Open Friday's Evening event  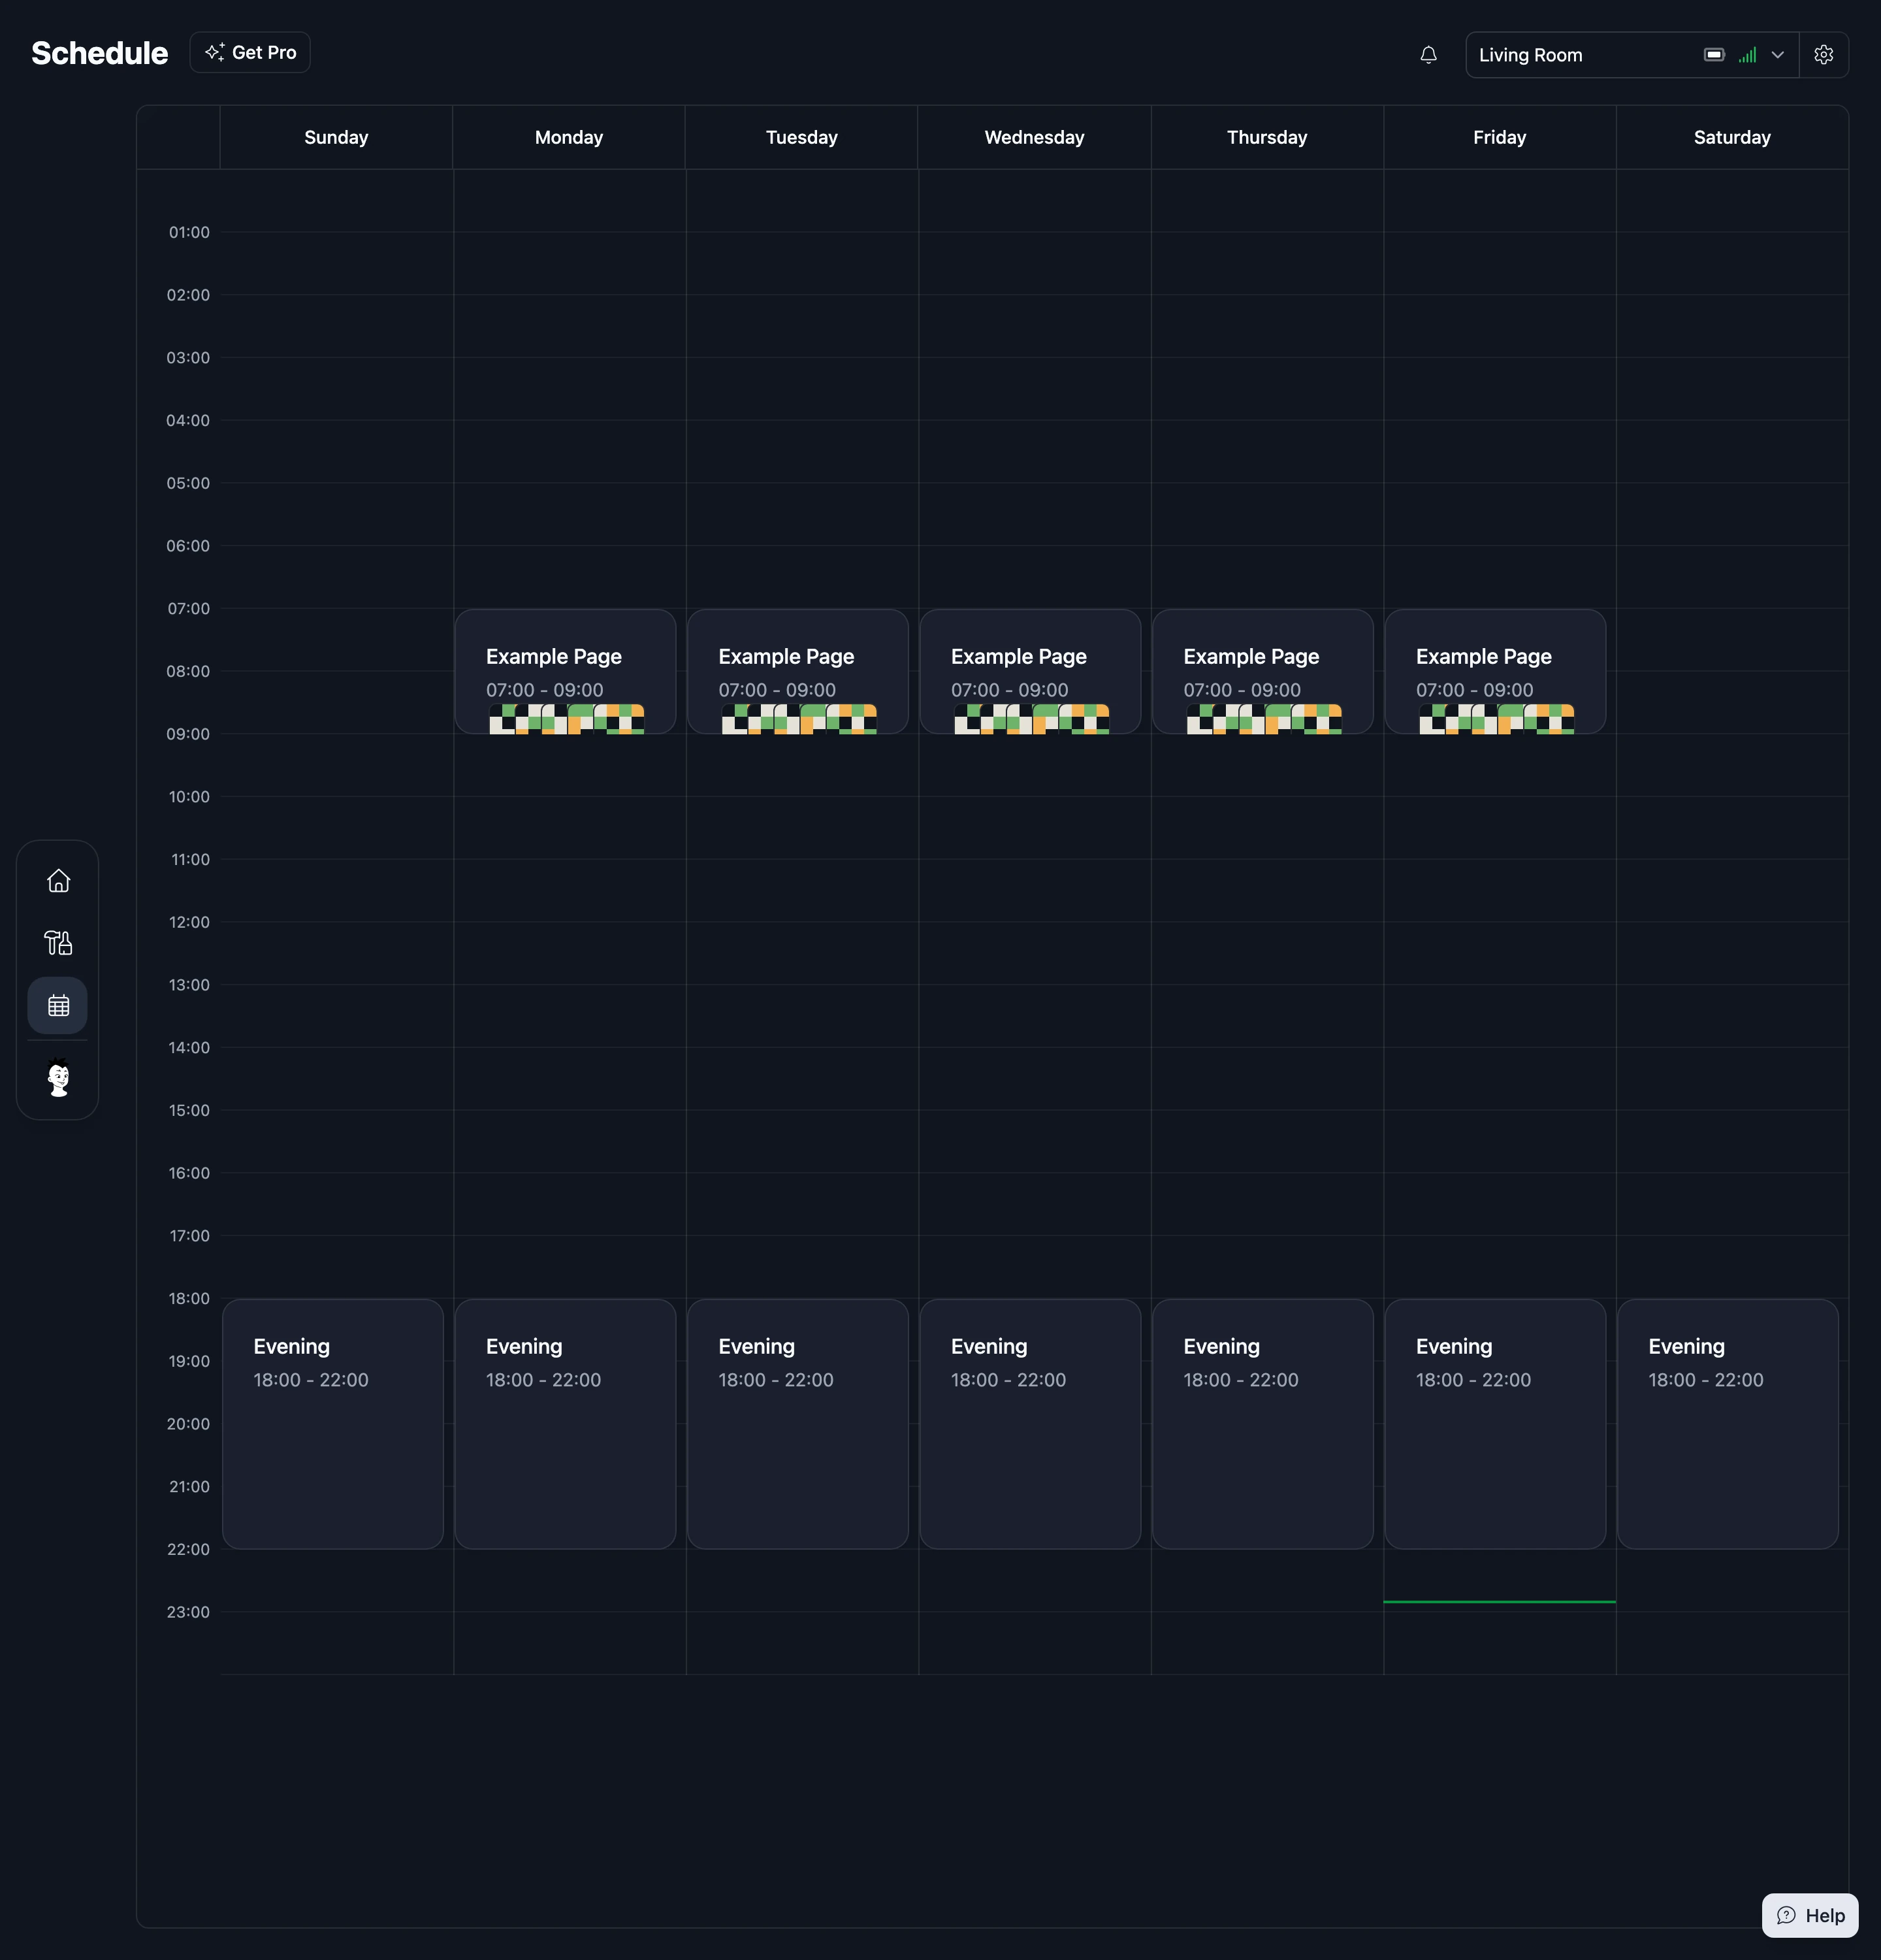pyautogui.click(x=1495, y=1424)
